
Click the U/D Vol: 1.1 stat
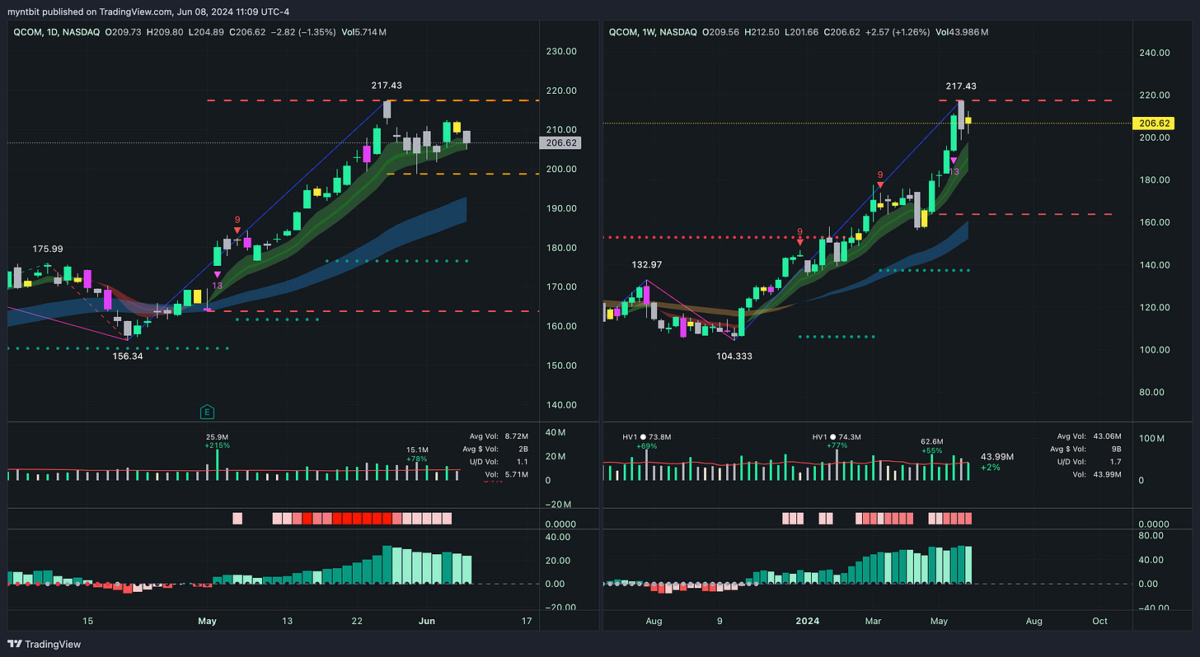(x=499, y=463)
